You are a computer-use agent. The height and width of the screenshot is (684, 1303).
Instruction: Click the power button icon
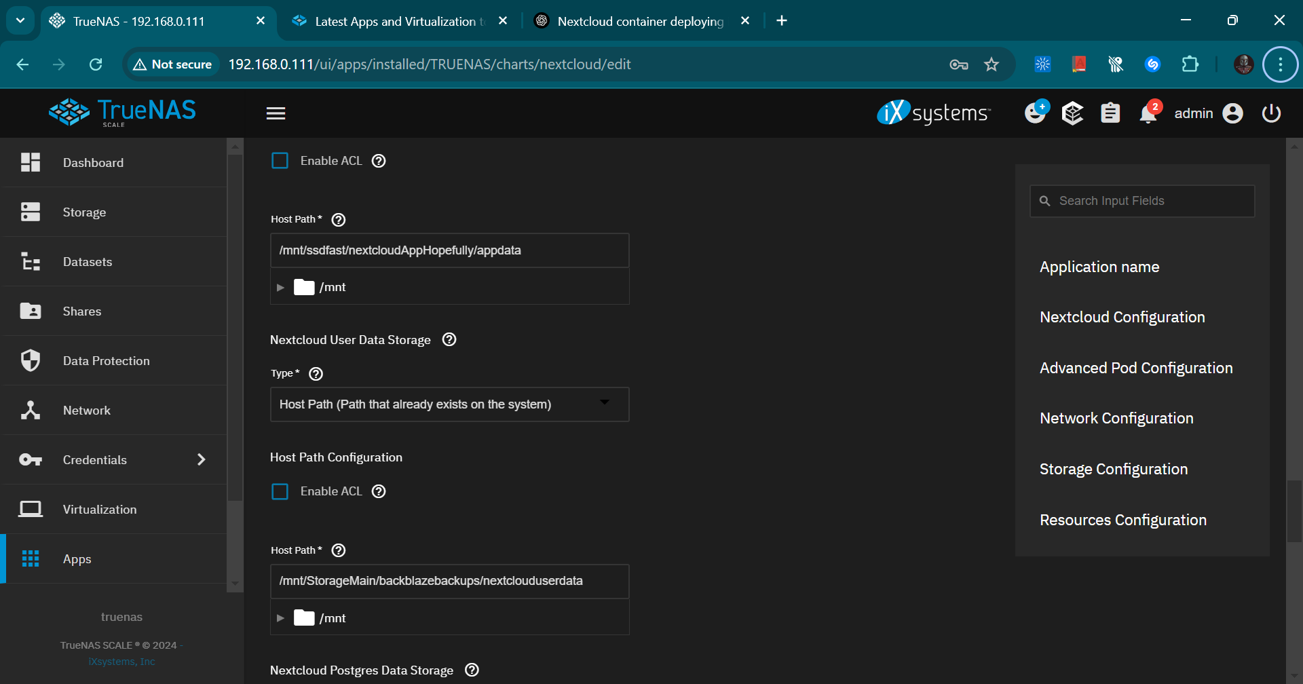pos(1271,113)
